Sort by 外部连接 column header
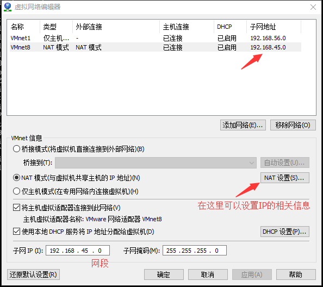The height and width of the screenshot is (287, 323). tap(116, 27)
